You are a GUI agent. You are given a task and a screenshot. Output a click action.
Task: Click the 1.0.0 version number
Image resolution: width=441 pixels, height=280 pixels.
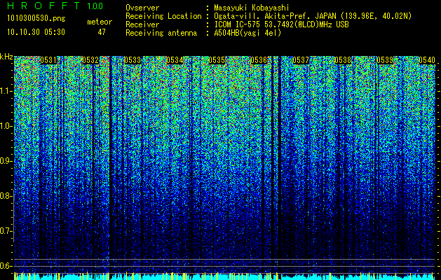(x=95, y=6)
